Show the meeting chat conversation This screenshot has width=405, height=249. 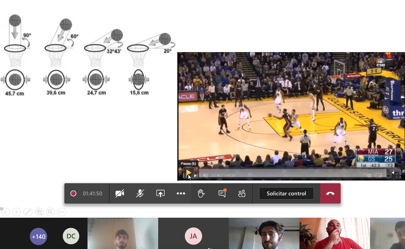click(x=222, y=193)
